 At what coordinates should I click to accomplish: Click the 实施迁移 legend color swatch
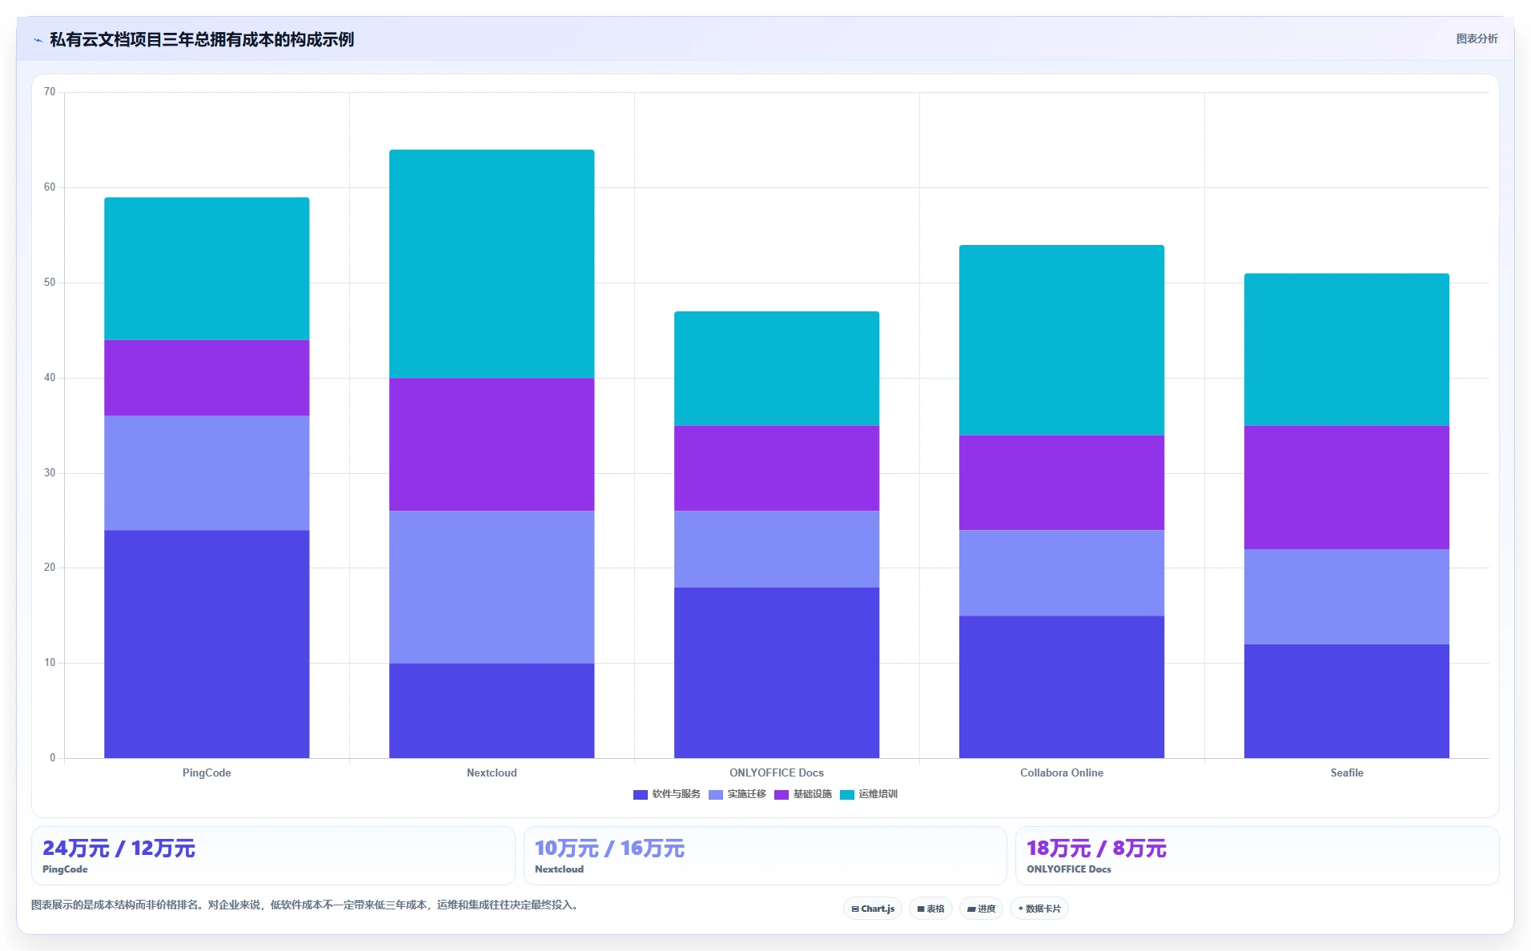point(716,795)
